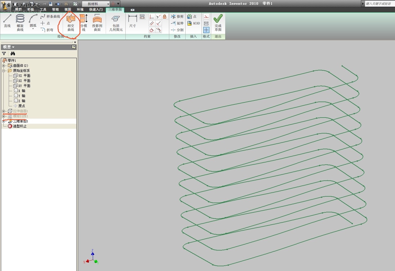Image resolution: width=395 pixels, height=271 pixels.
Task: Select XY 平面 in the browser
Action: [22, 86]
